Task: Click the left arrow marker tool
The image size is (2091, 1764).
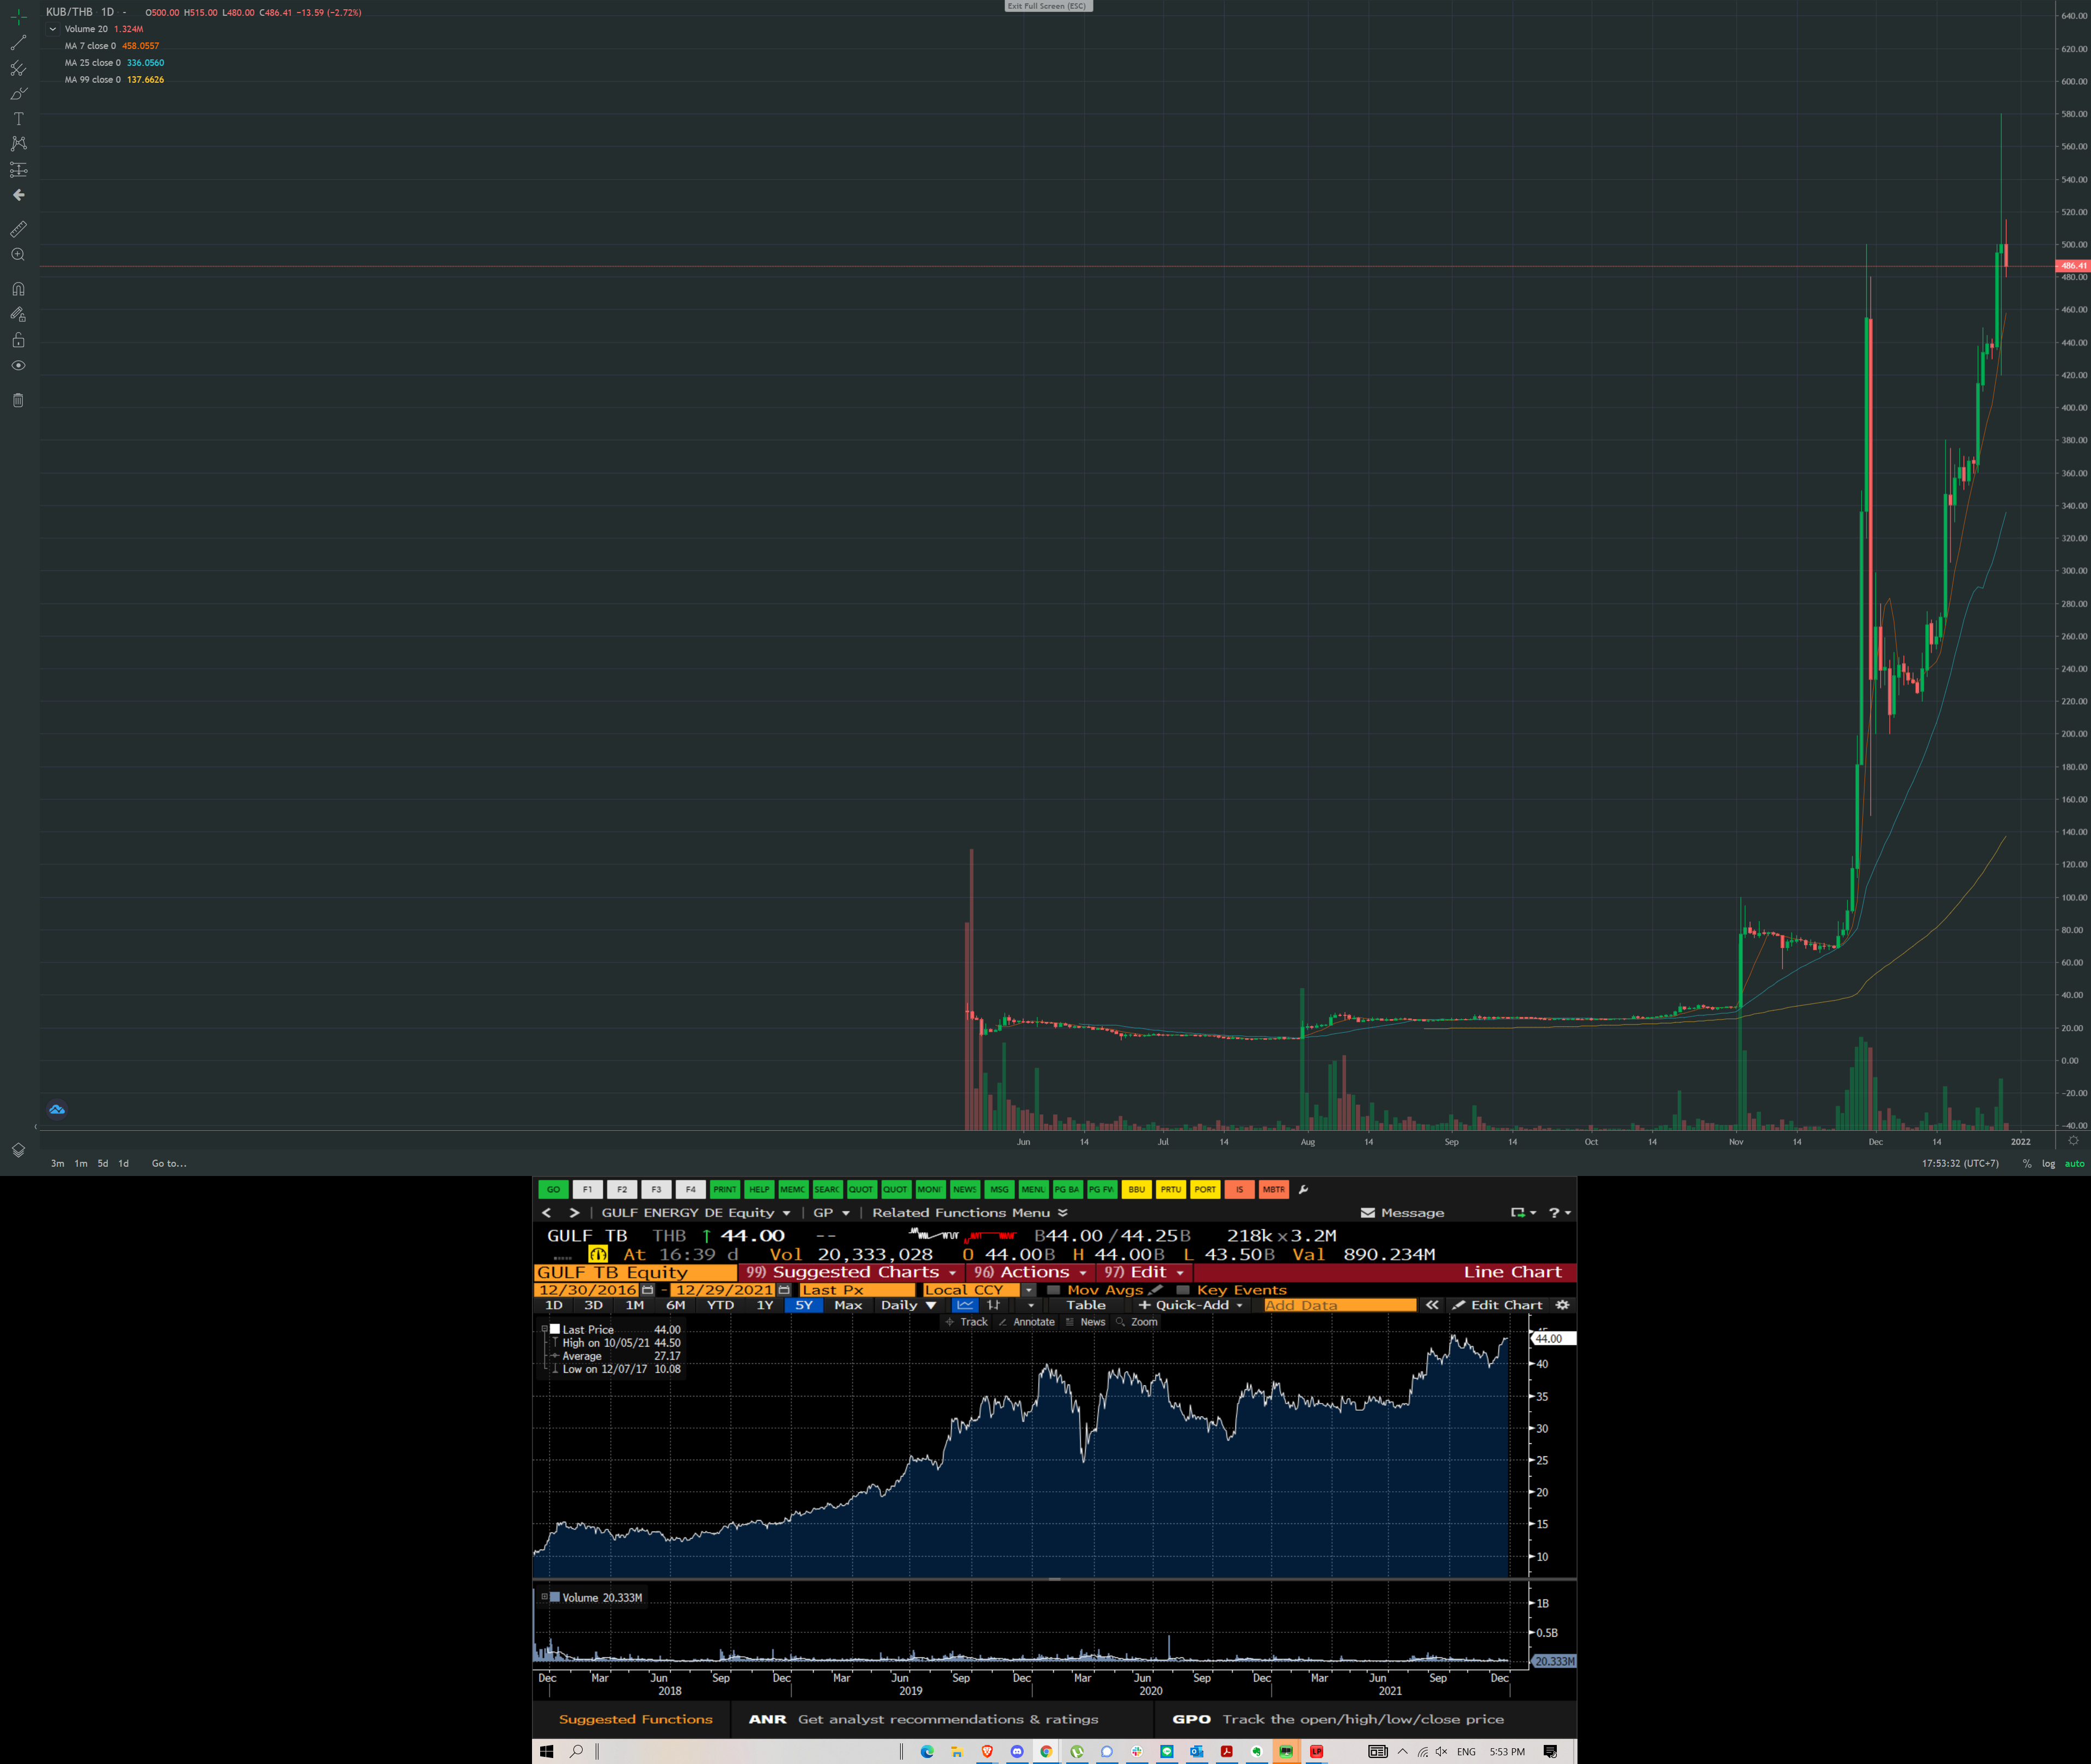Action: pyautogui.click(x=18, y=195)
